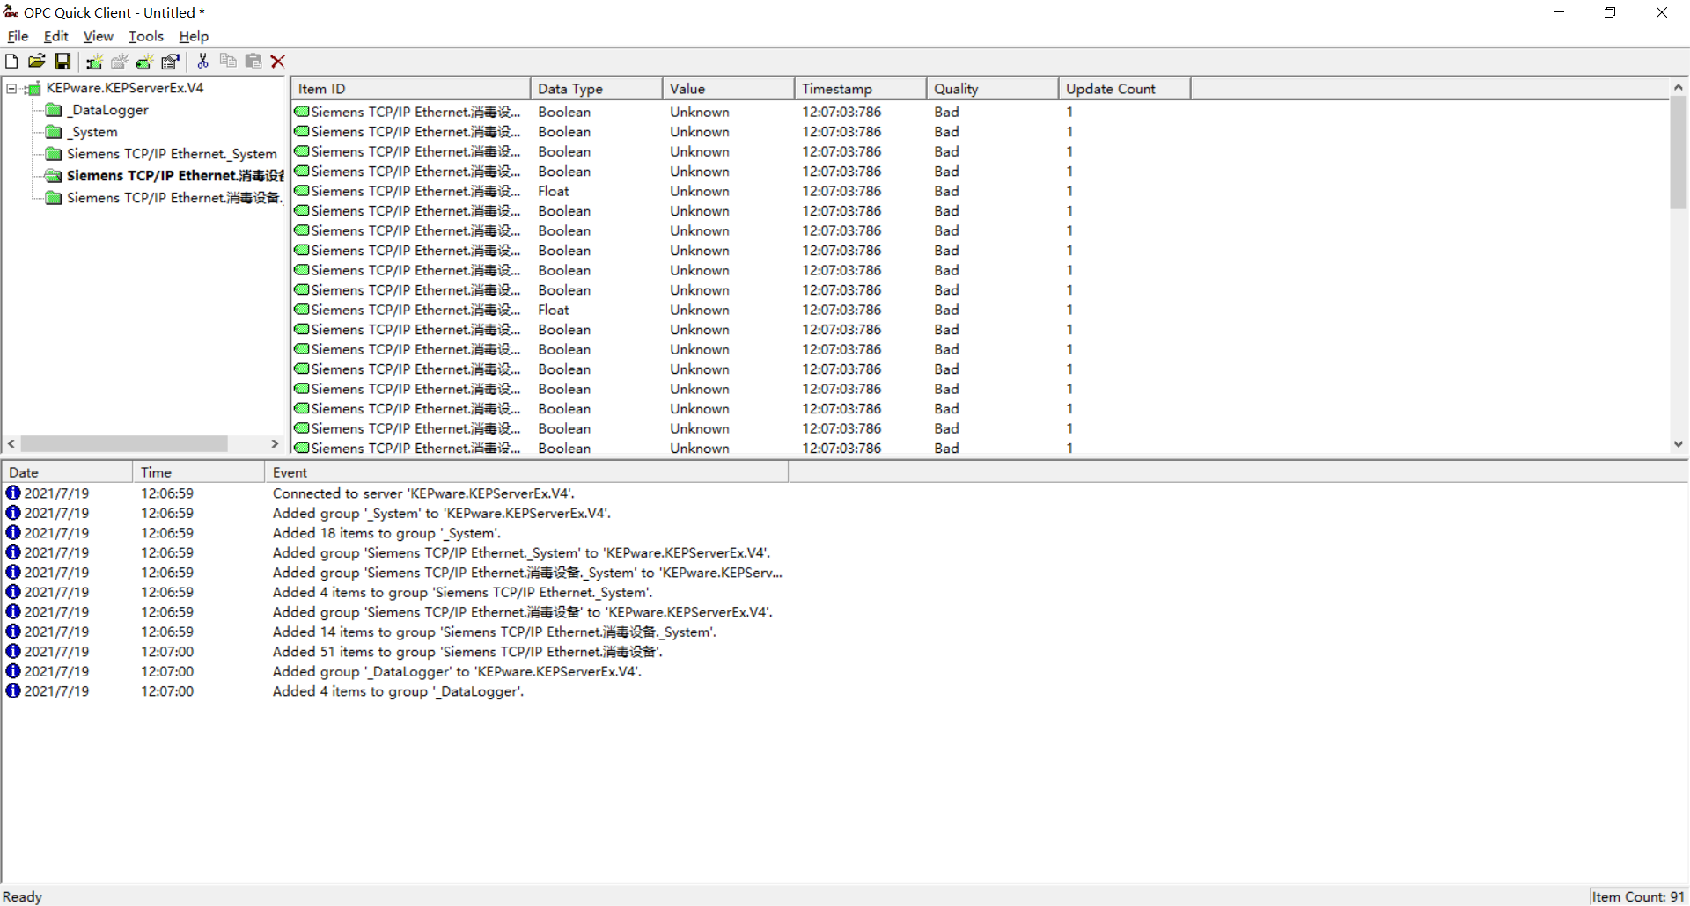Click the Cut scissors icon
Viewport: 1690px width, 906px height.
[x=202, y=62]
